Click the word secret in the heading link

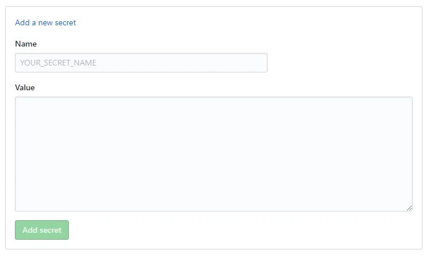click(65, 22)
